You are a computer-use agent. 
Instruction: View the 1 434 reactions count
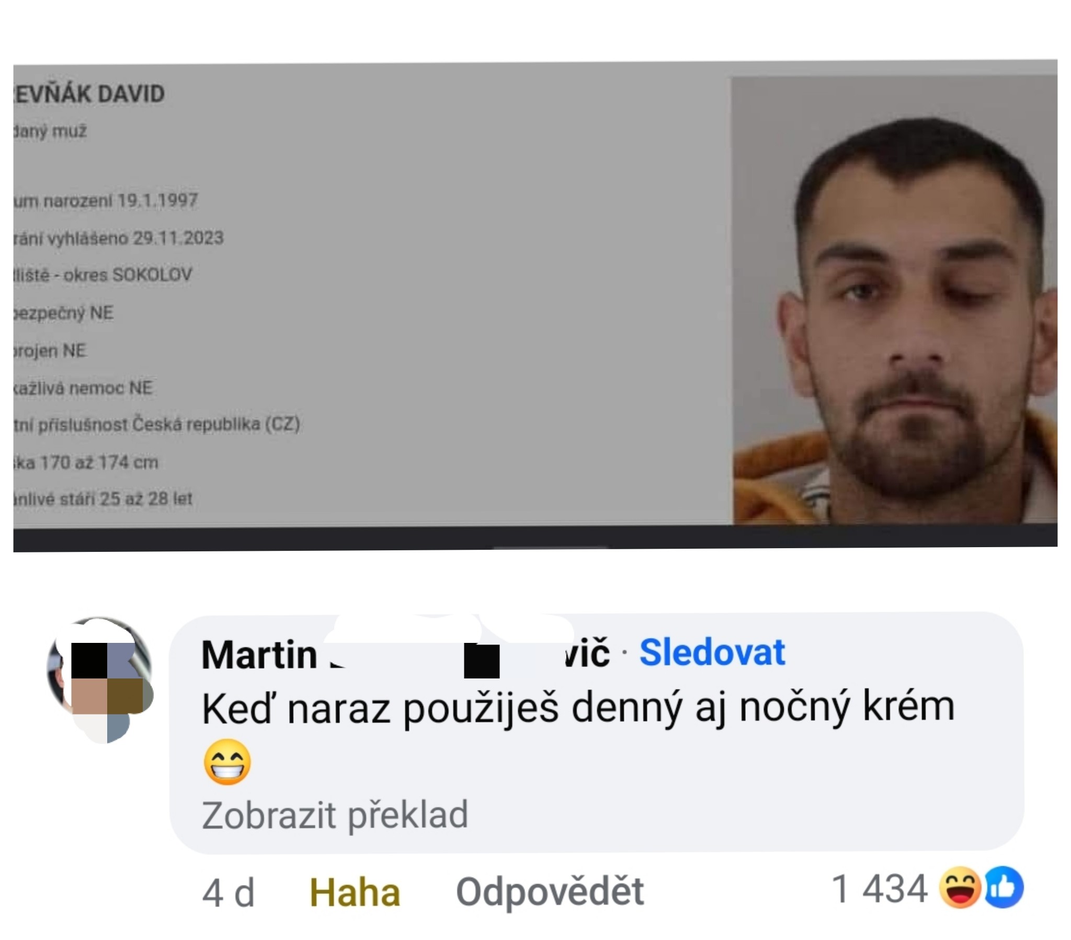point(879,889)
